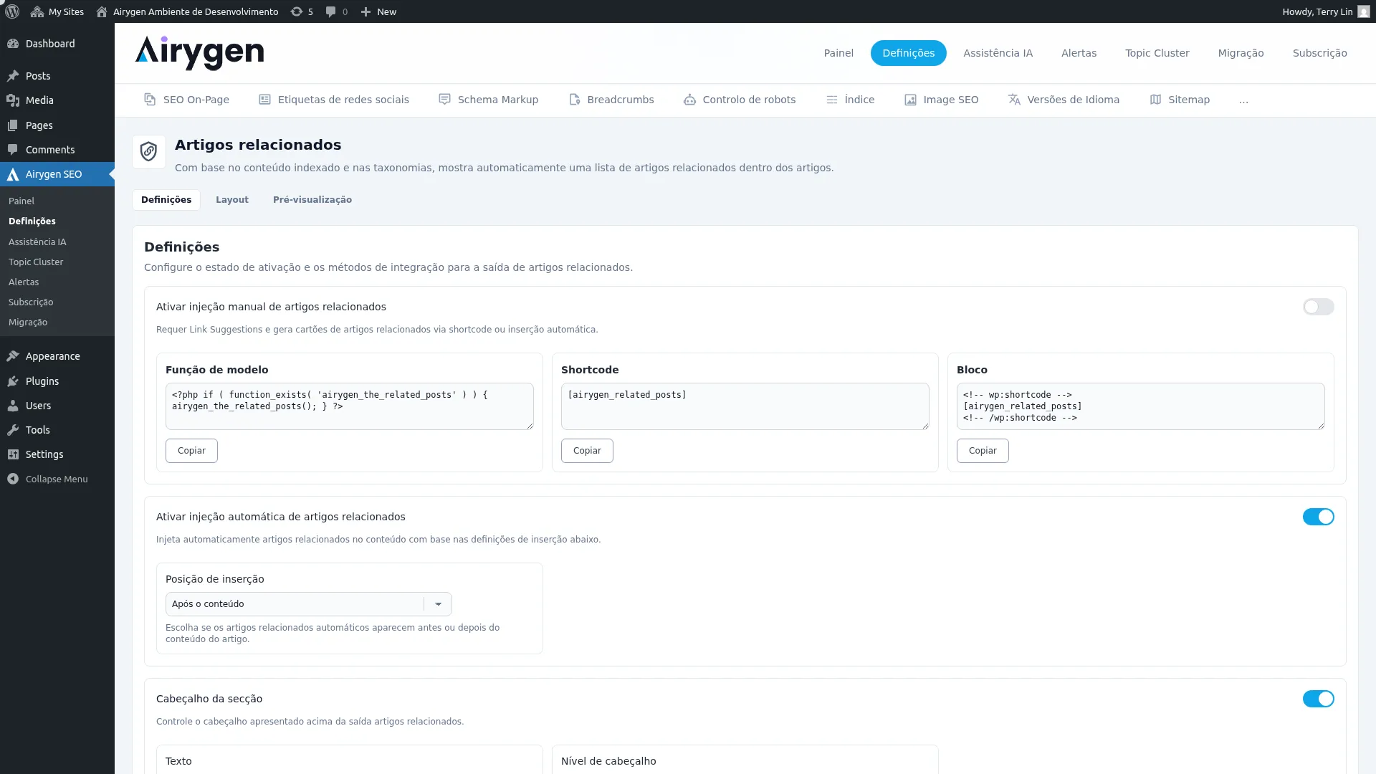This screenshot has height=774, width=1376.
Task: Open the WordPress logo menu
Action: [x=12, y=11]
